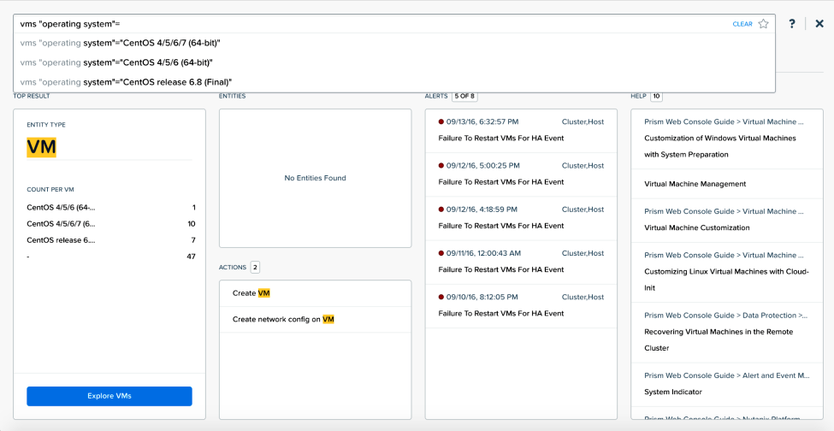This screenshot has width=834, height=431.
Task: Click the Explore VMs button
Action: (109, 396)
